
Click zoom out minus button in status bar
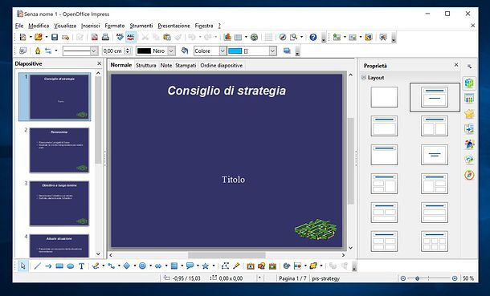point(403,278)
